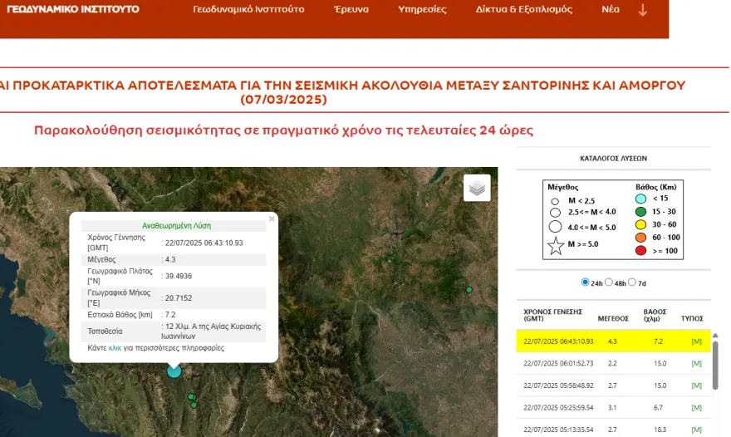The height and width of the screenshot is (437, 731).
Task: Select the 7d time range radio
Action: pyautogui.click(x=631, y=282)
